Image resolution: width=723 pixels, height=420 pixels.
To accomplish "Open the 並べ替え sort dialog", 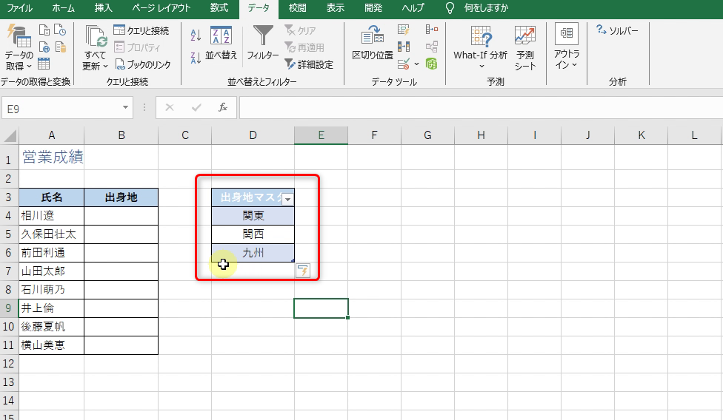I will (x=221, y=43).
